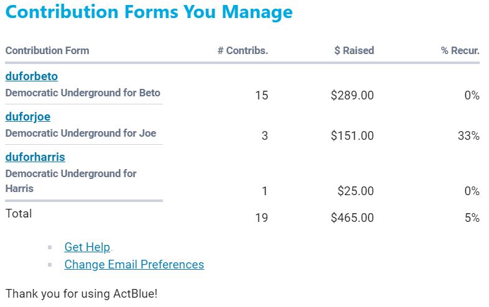Click the $289.00 raised amount
Screen dimensions: 489x307
pos(352,95)
